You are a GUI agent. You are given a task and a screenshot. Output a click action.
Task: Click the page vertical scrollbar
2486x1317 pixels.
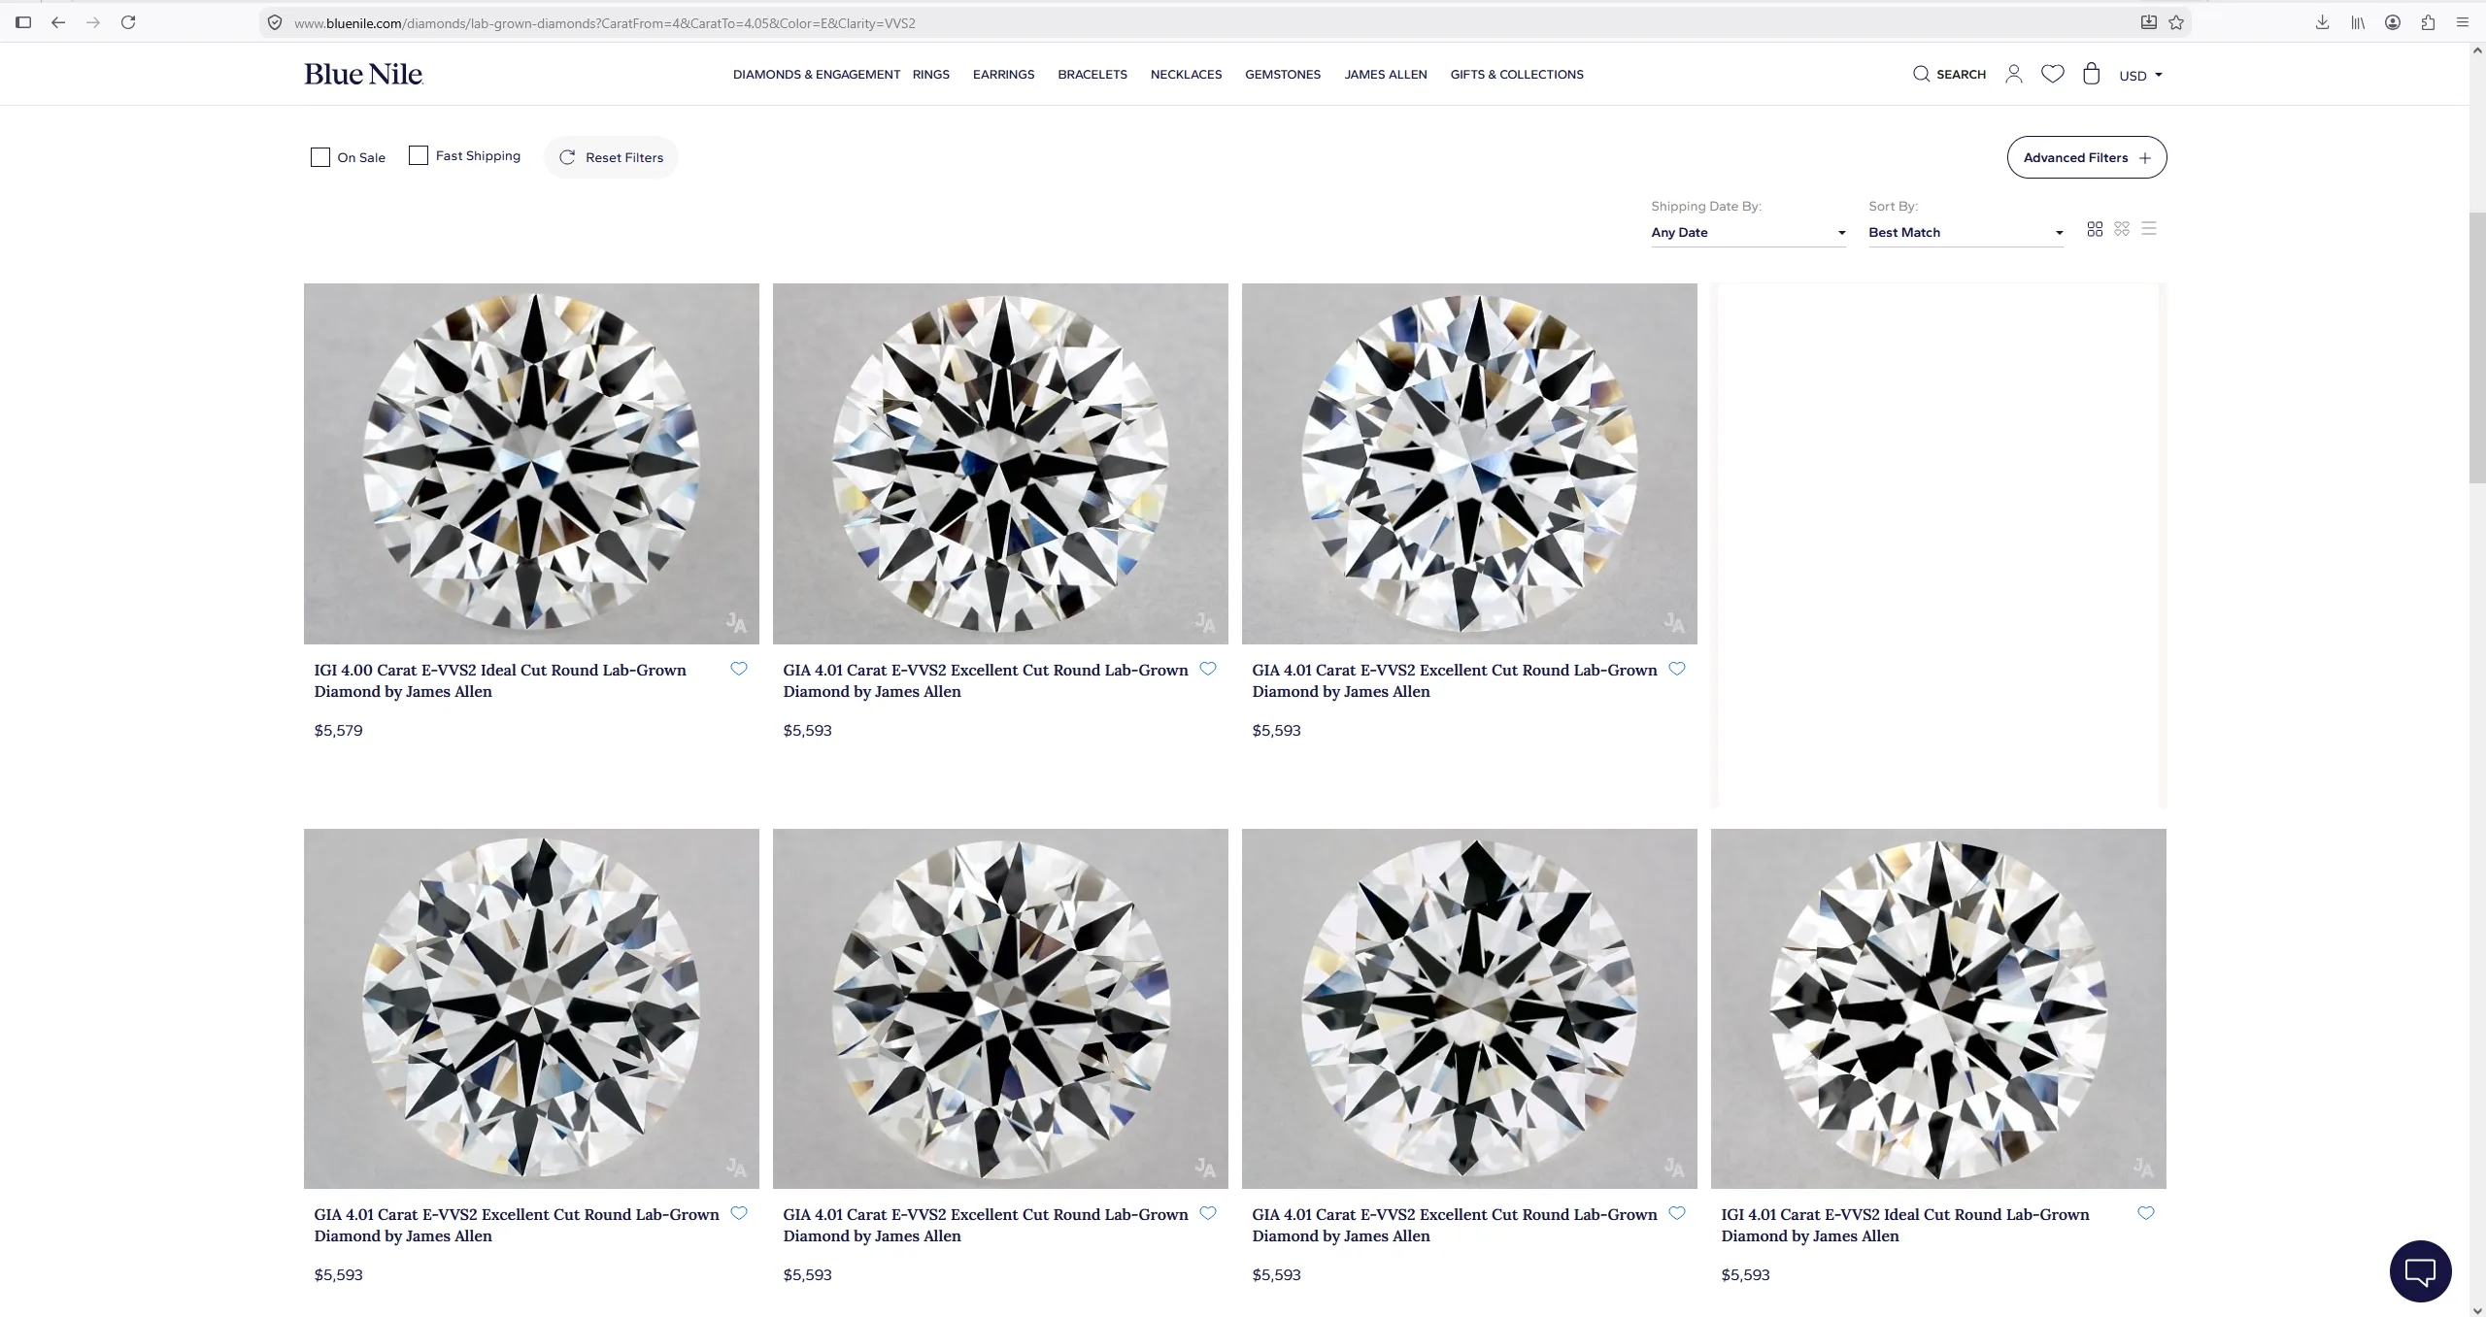[2477, 347]
